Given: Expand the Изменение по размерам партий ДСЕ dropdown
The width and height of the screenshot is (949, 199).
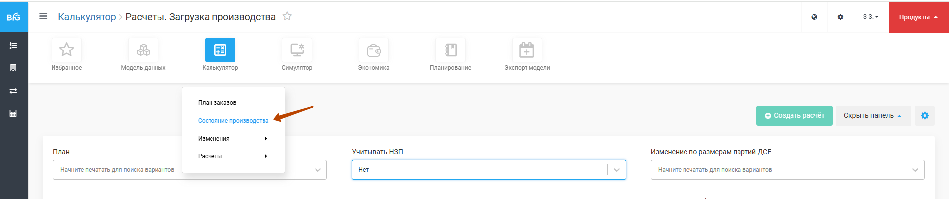Looking at the screenshot, I should pyautogui.click(x=915, y=170).
